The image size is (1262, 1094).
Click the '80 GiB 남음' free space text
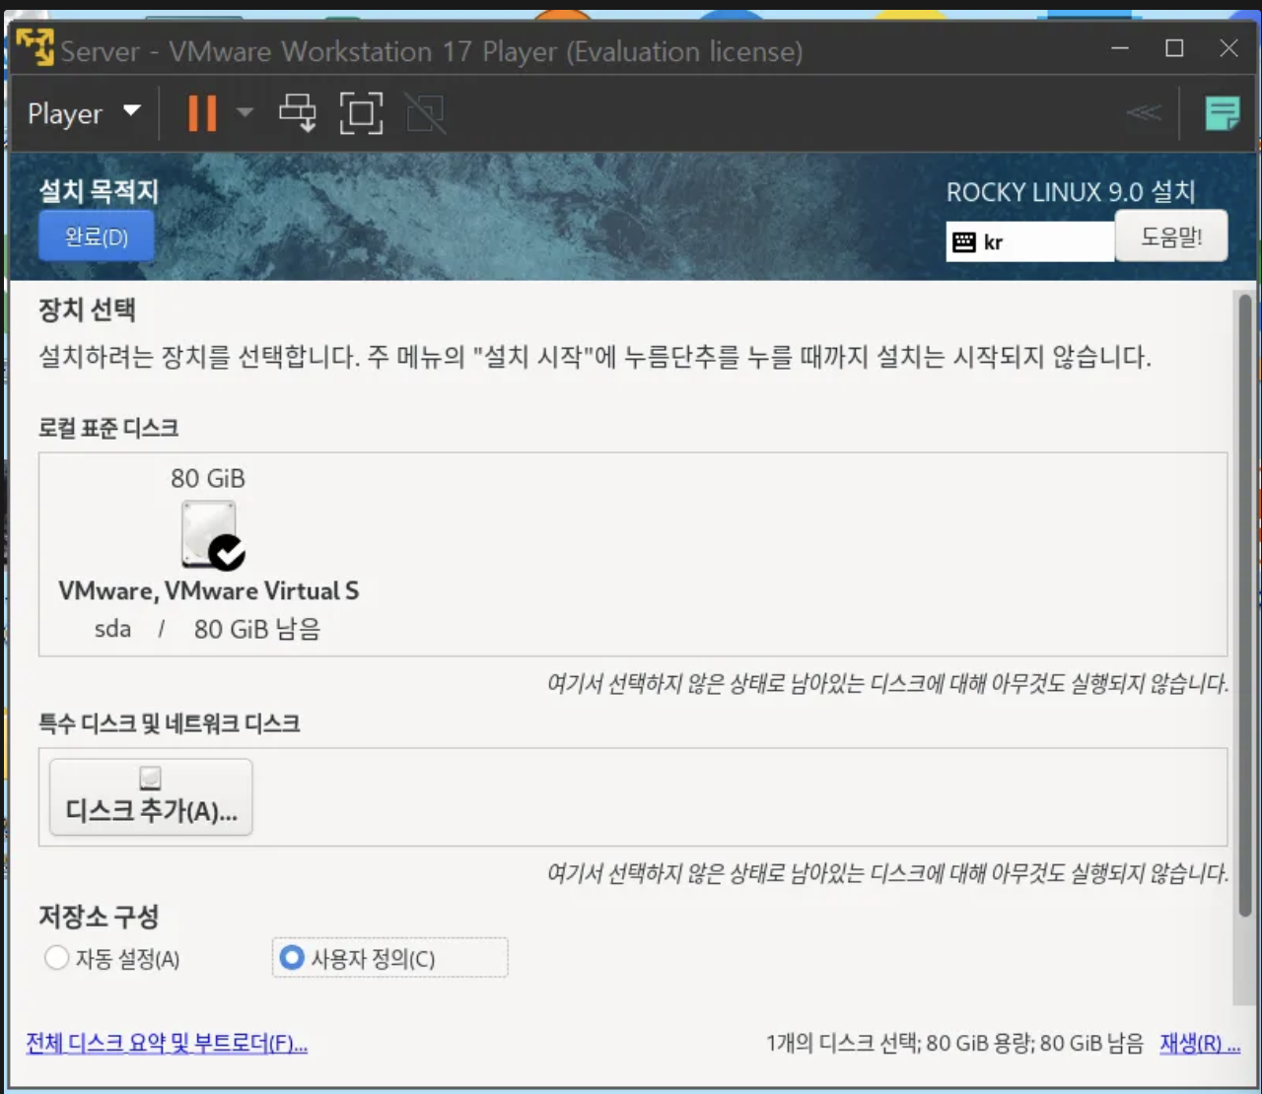pyautogui.click(x=257, y=629)
